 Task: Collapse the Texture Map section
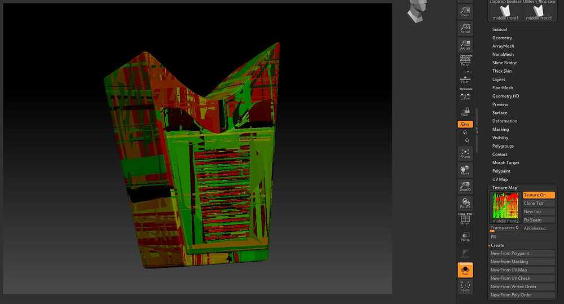click(x=505, y=187)
